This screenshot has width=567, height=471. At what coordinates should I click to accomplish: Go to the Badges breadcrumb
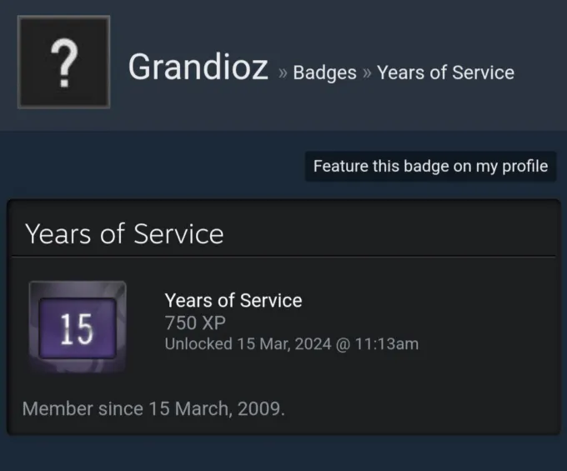pyautogui.click(x=325, y=73)
